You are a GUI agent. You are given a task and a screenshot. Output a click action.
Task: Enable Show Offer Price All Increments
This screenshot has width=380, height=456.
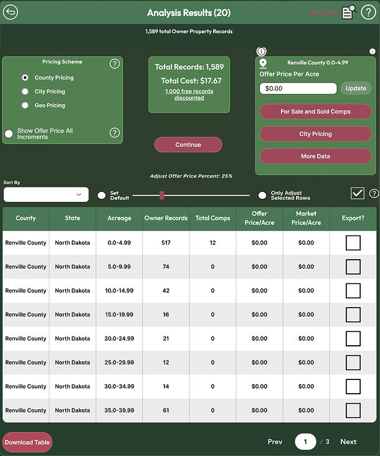(9, 134)
